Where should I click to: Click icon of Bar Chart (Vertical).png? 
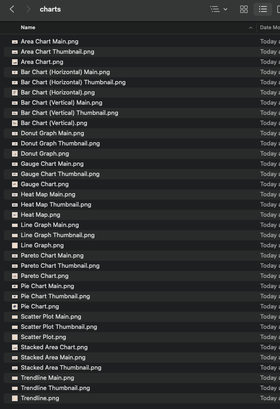(x=15, y=123)
